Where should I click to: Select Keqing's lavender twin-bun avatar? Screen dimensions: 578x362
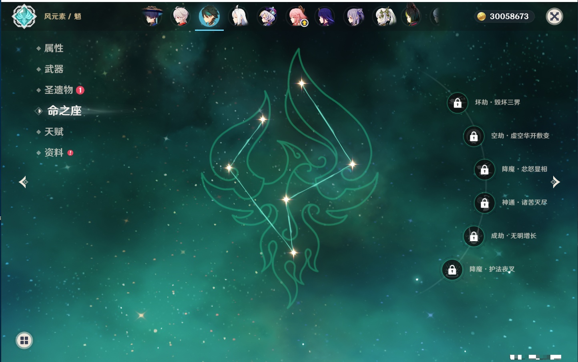point(355,16)
